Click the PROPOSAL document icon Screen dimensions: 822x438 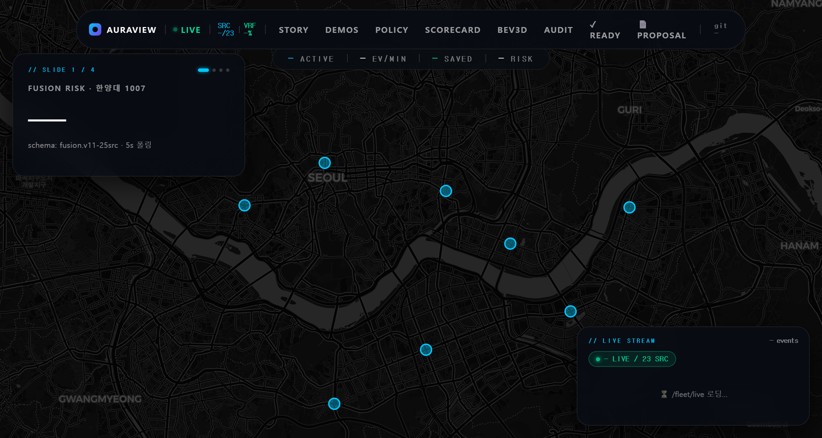pos(643,24)
